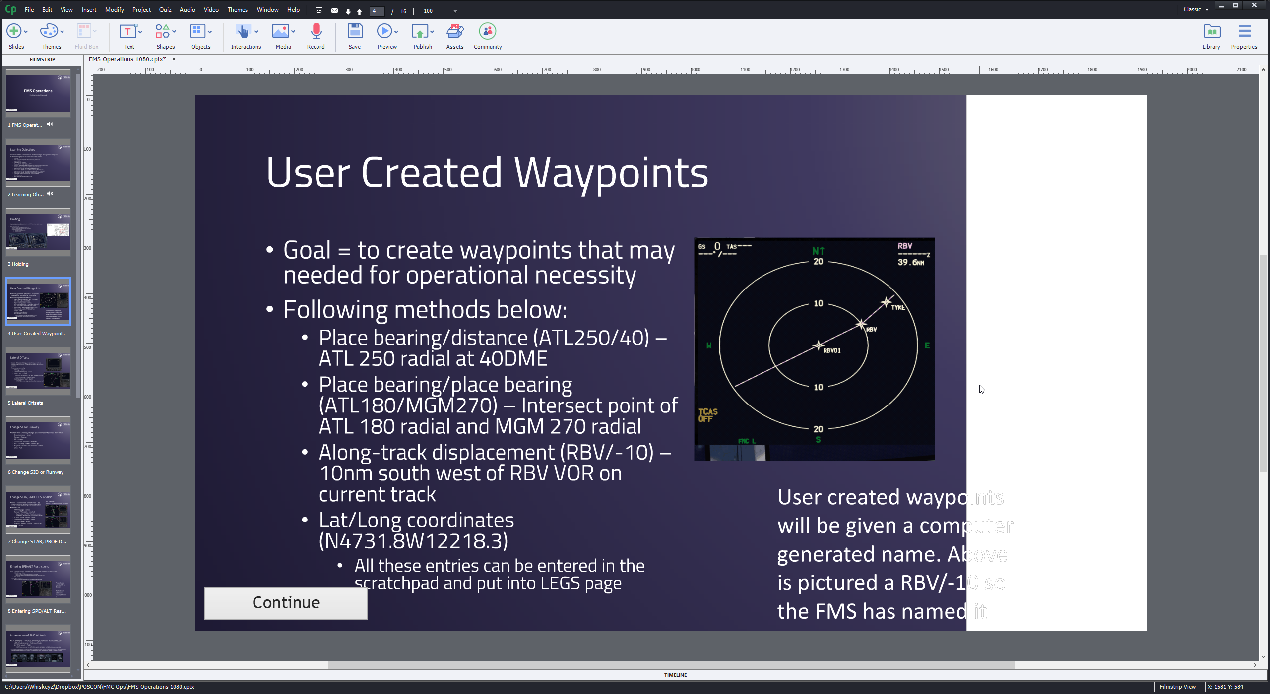This screenshot has width=1270, height=694.
Task: Click the Continue button on slide
Action: [x=286, y=602]
